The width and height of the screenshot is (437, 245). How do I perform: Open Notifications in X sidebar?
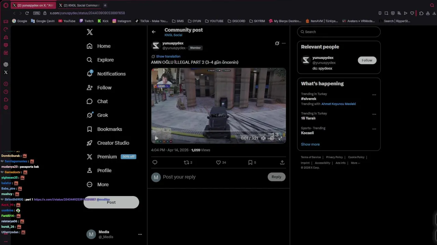[x=106, y=74]
